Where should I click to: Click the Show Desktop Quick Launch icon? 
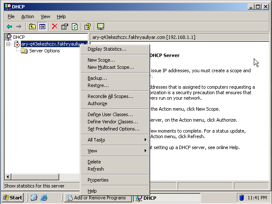(x=34, y=198)
